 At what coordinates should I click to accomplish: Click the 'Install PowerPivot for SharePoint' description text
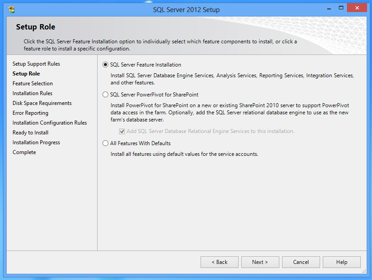click(x=230, y=113)
